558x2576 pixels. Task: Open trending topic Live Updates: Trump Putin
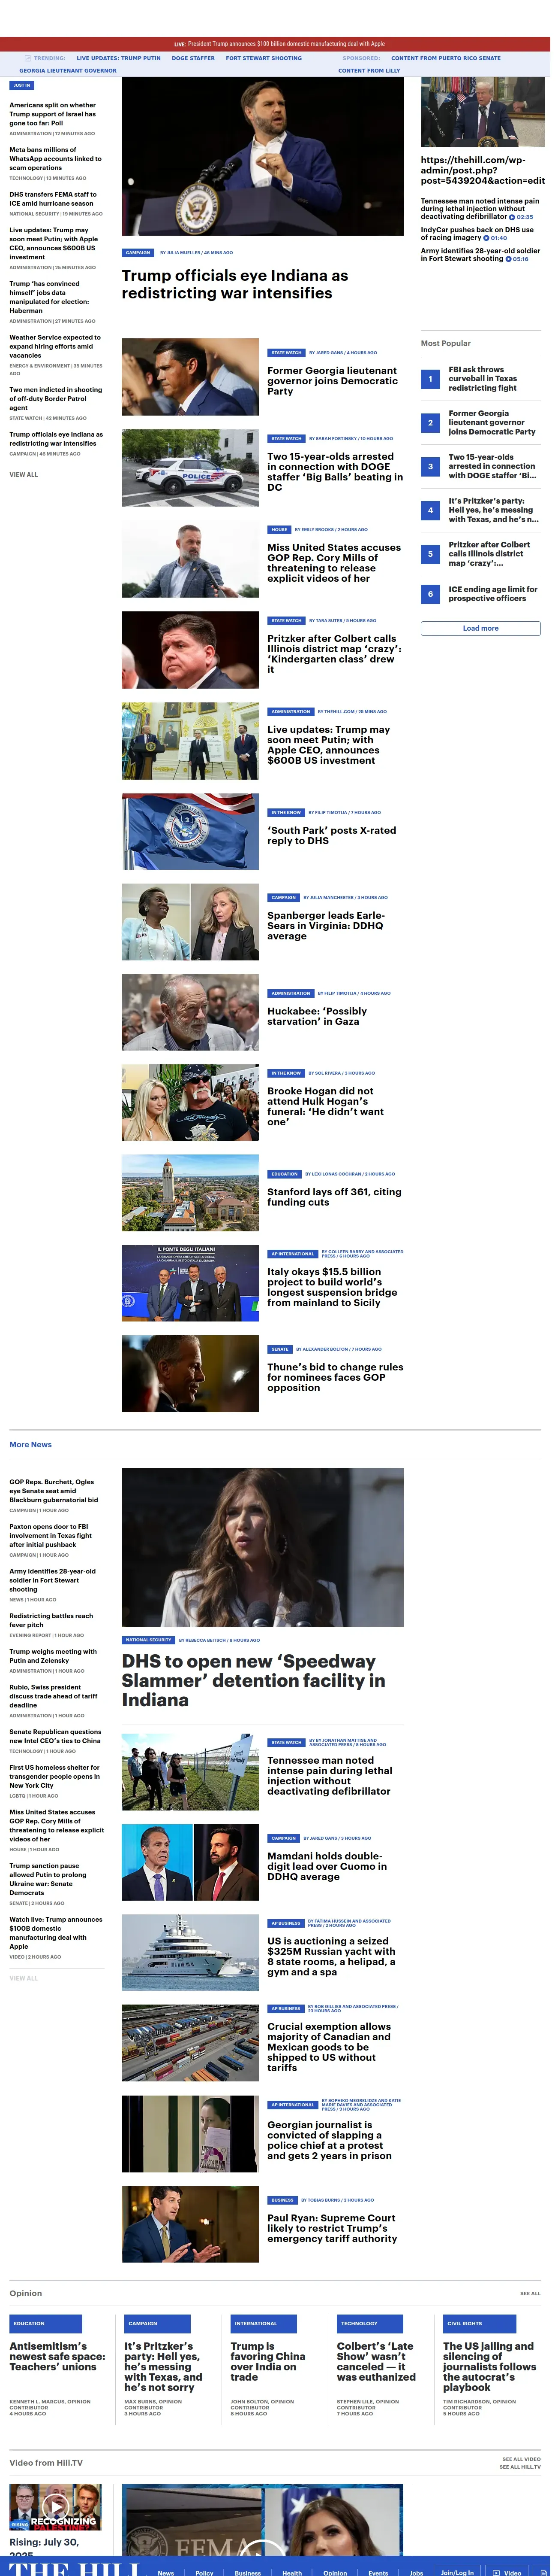[118, 58]
